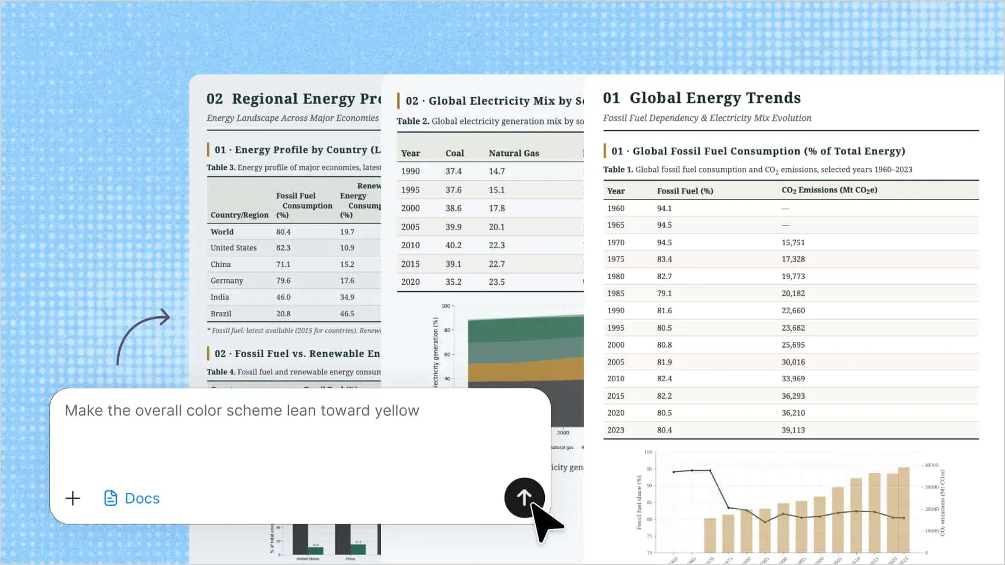Image resolution: width=1005 pixels, height=565 pixels.
Task: Click 'India' in the country table
Action: tap(220, 297)
